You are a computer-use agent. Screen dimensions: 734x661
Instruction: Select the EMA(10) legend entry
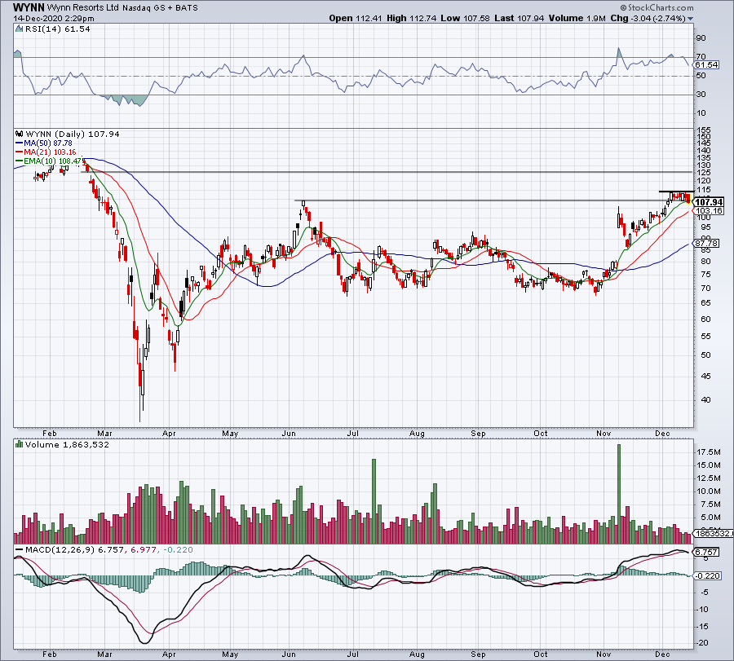point(49,161)
